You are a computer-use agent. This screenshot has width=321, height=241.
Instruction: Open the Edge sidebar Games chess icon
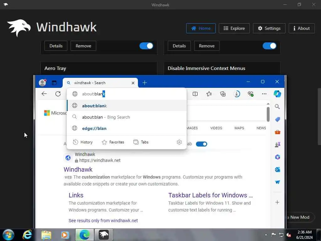coord(277,144)
